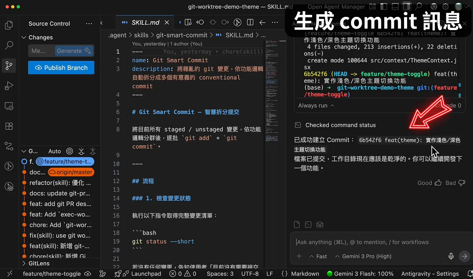Click the commit message input box
Screen dimensions: 473x279
pos(42,51)
